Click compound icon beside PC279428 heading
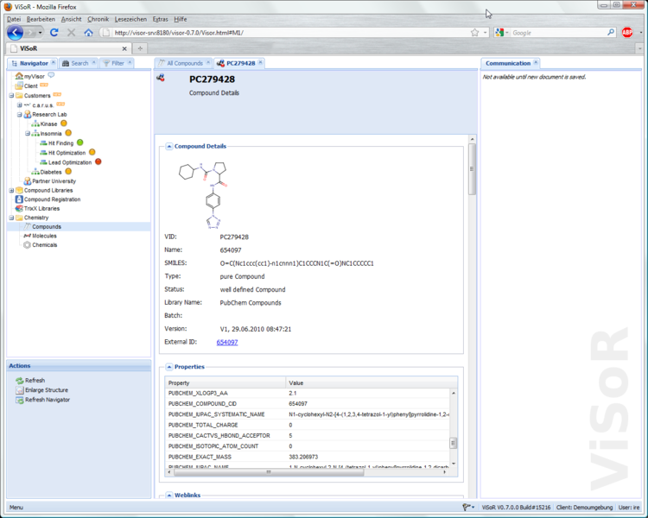The image size is (648, 518). [161, 77]
